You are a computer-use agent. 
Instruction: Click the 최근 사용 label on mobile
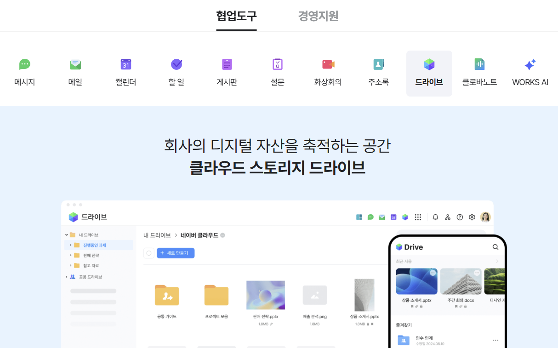click(x=404, y=262)
